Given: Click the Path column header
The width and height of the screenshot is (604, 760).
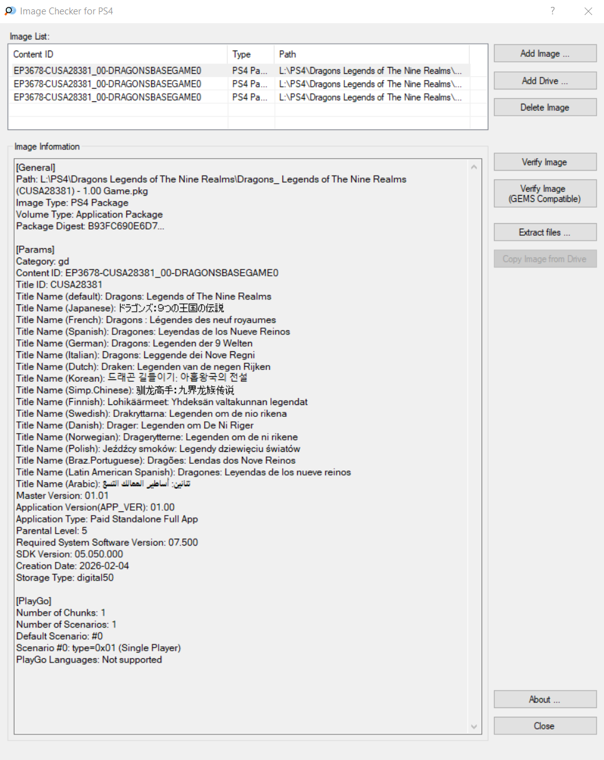Looking at the screenshot, I should point(372,54).
